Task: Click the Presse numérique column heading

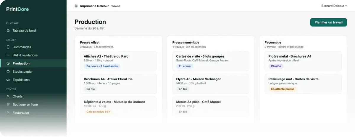Action: (x=186, y=43)
